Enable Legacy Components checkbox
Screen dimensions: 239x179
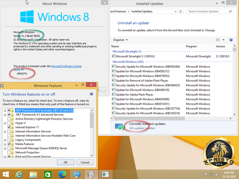(9, 140)
